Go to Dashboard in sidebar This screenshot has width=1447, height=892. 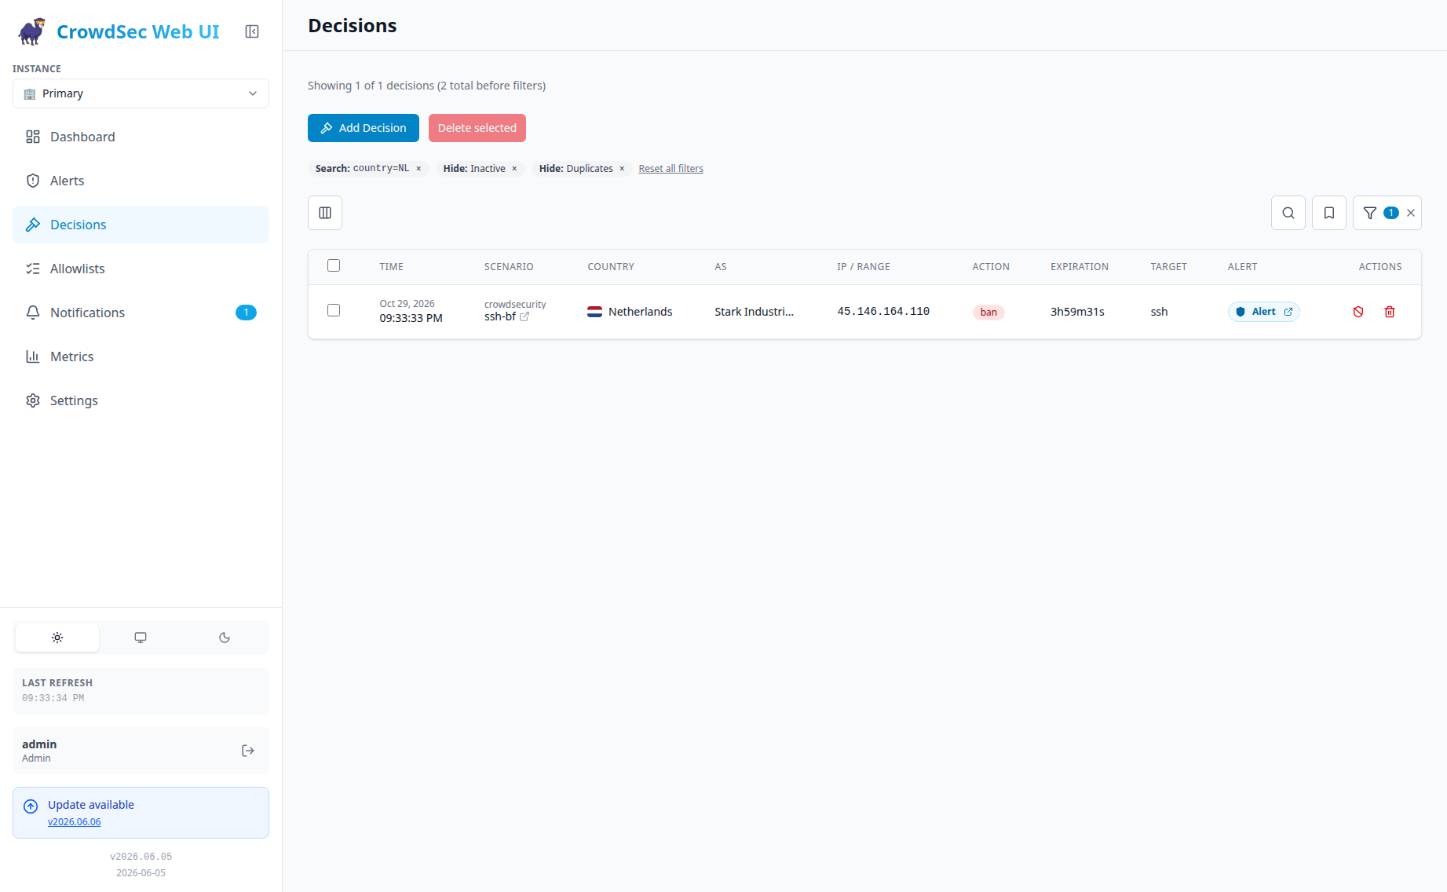(x=141, y=137)
